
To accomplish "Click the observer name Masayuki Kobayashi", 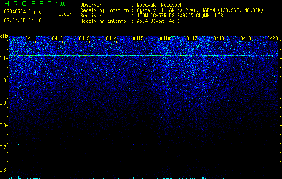I will 161,5.
